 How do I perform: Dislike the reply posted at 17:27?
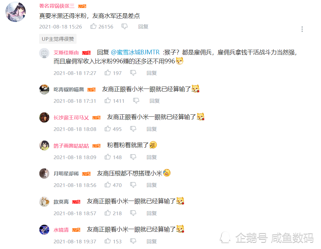click(133, 73)
